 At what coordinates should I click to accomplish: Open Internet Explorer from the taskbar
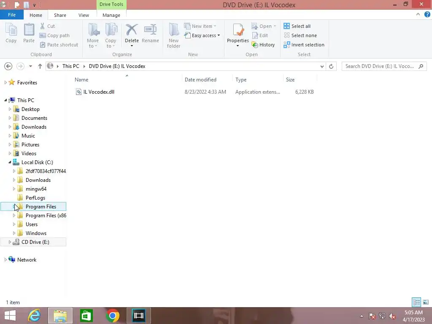(x=35, y=316)
